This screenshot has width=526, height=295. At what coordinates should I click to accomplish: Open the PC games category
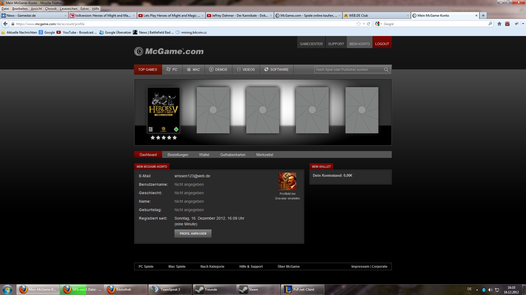click(172, 70)
